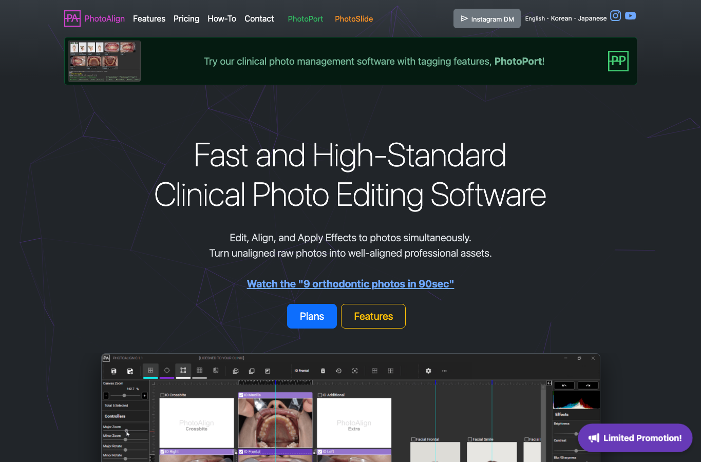Viewport: 701px width, 462px height.
Task: Select the cyan-underlined grid layout tool
Action: (x=150, y=370)
